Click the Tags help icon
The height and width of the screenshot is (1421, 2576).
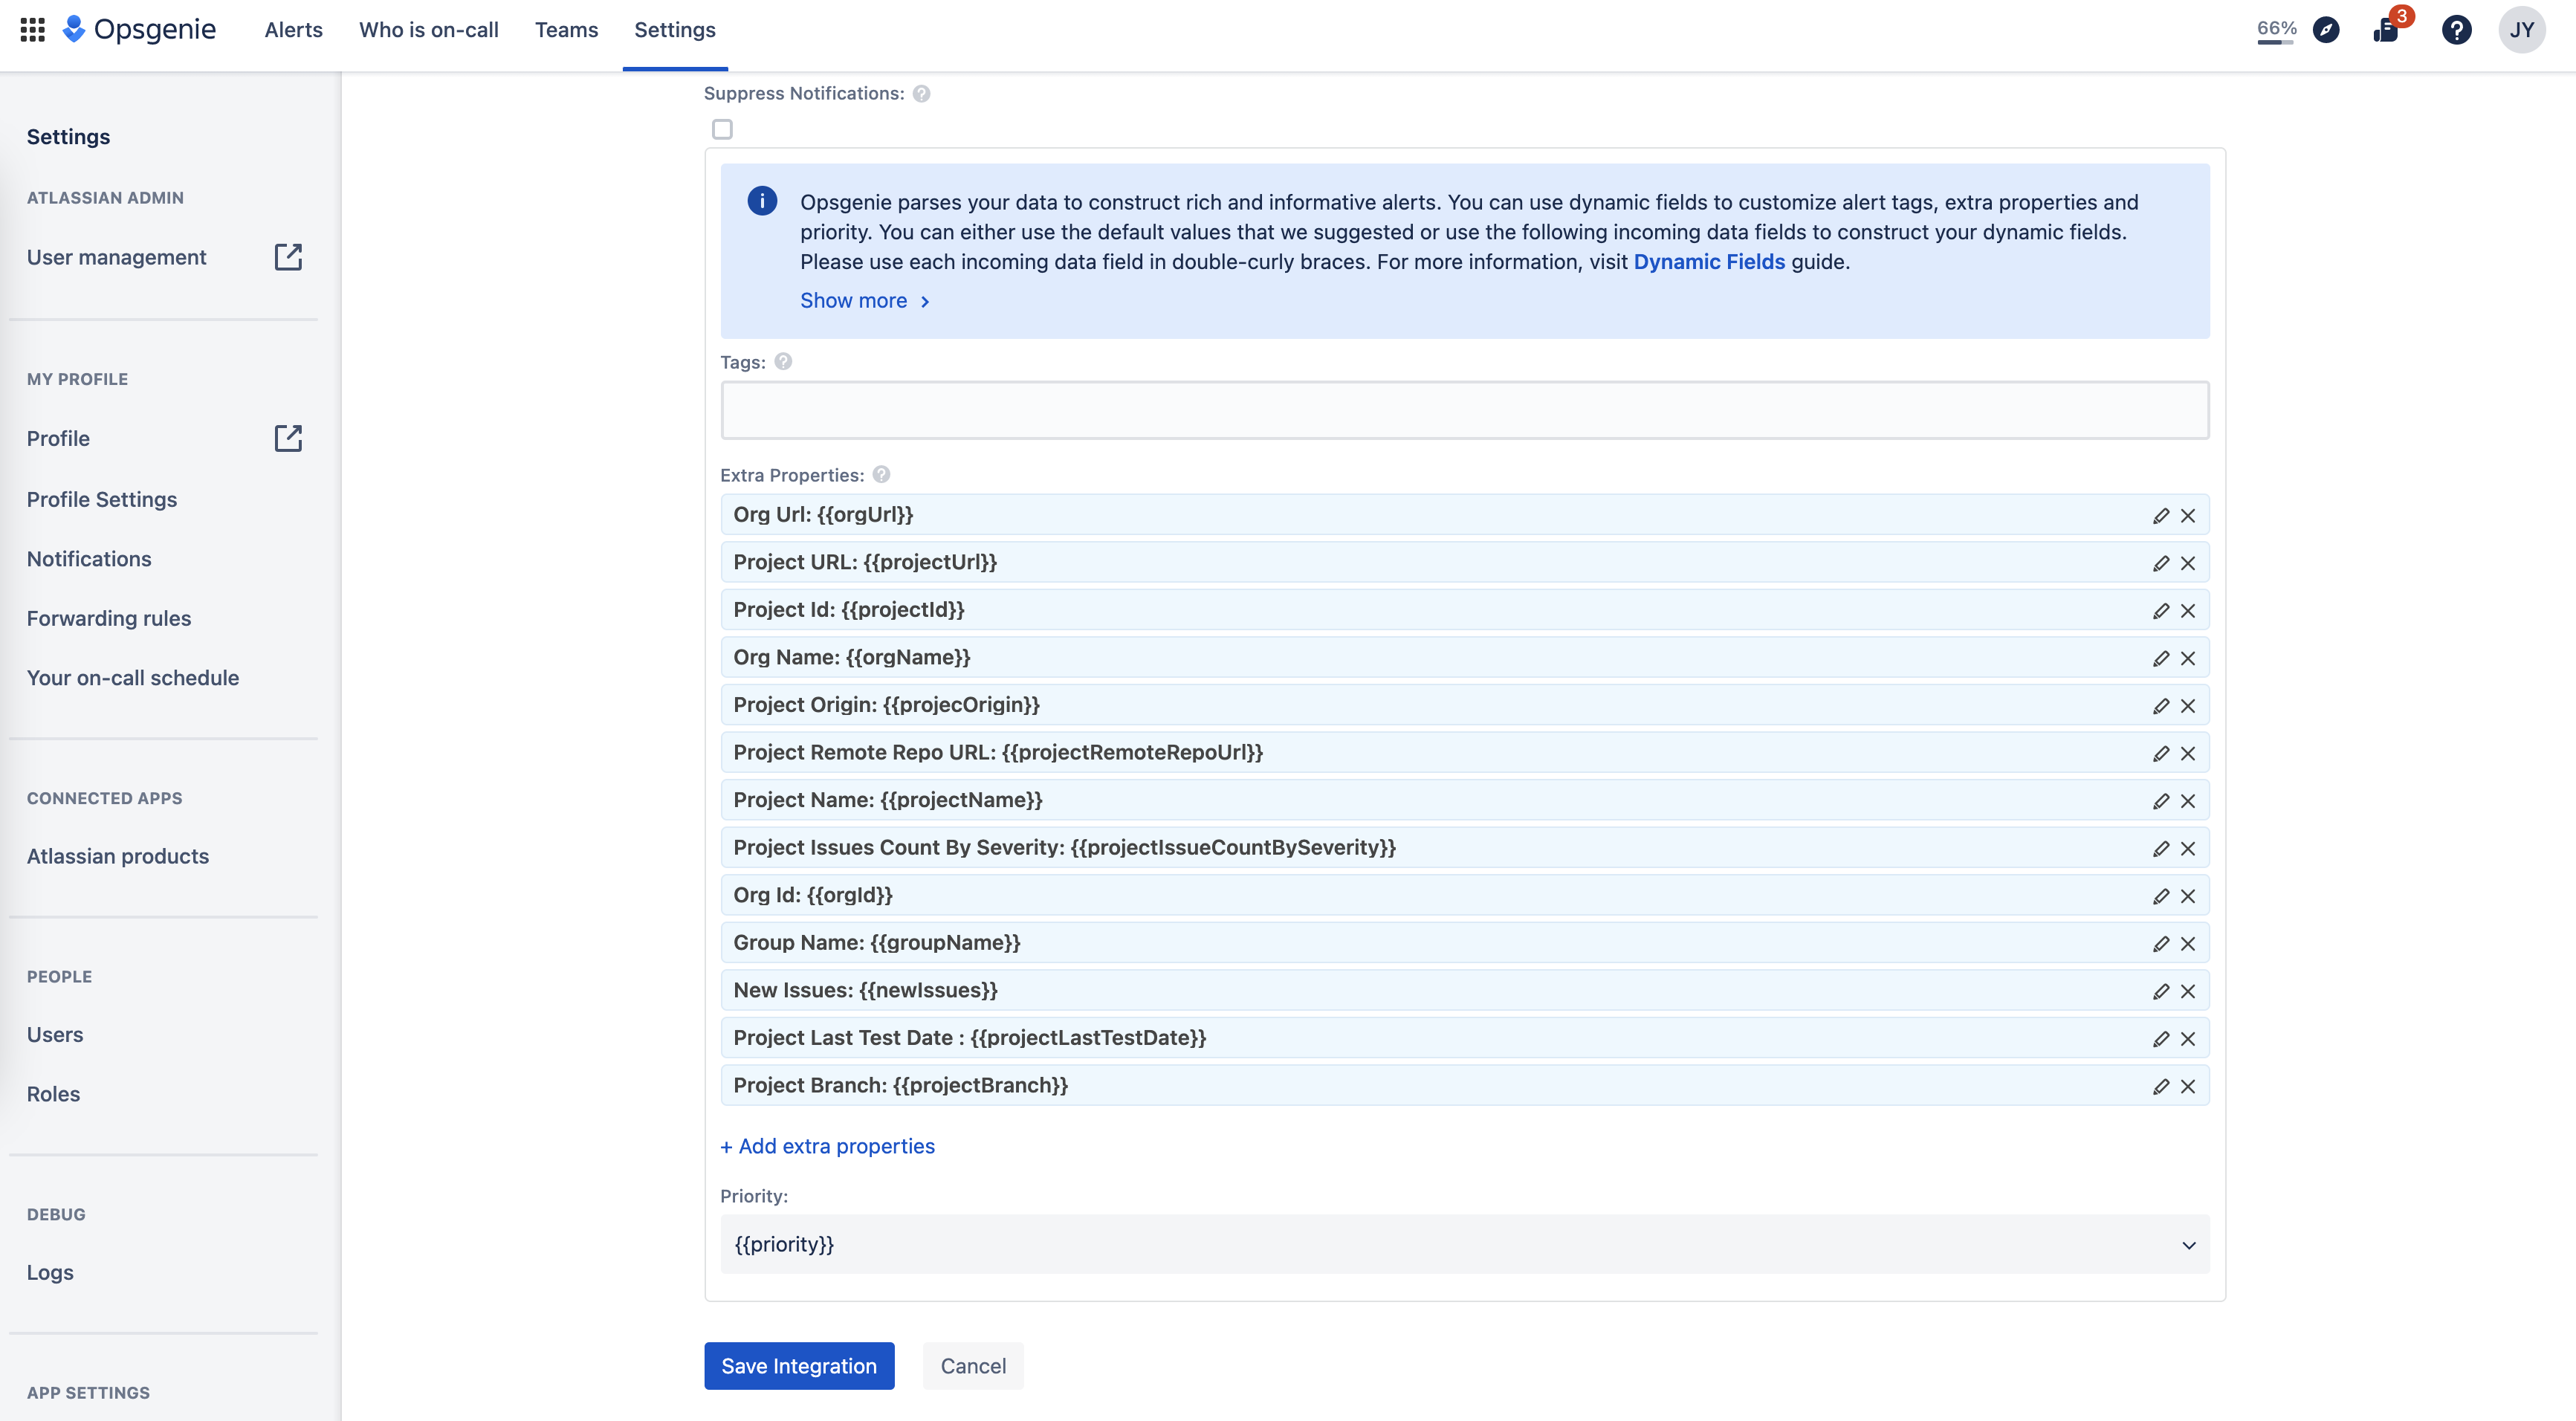coord(783,362)
